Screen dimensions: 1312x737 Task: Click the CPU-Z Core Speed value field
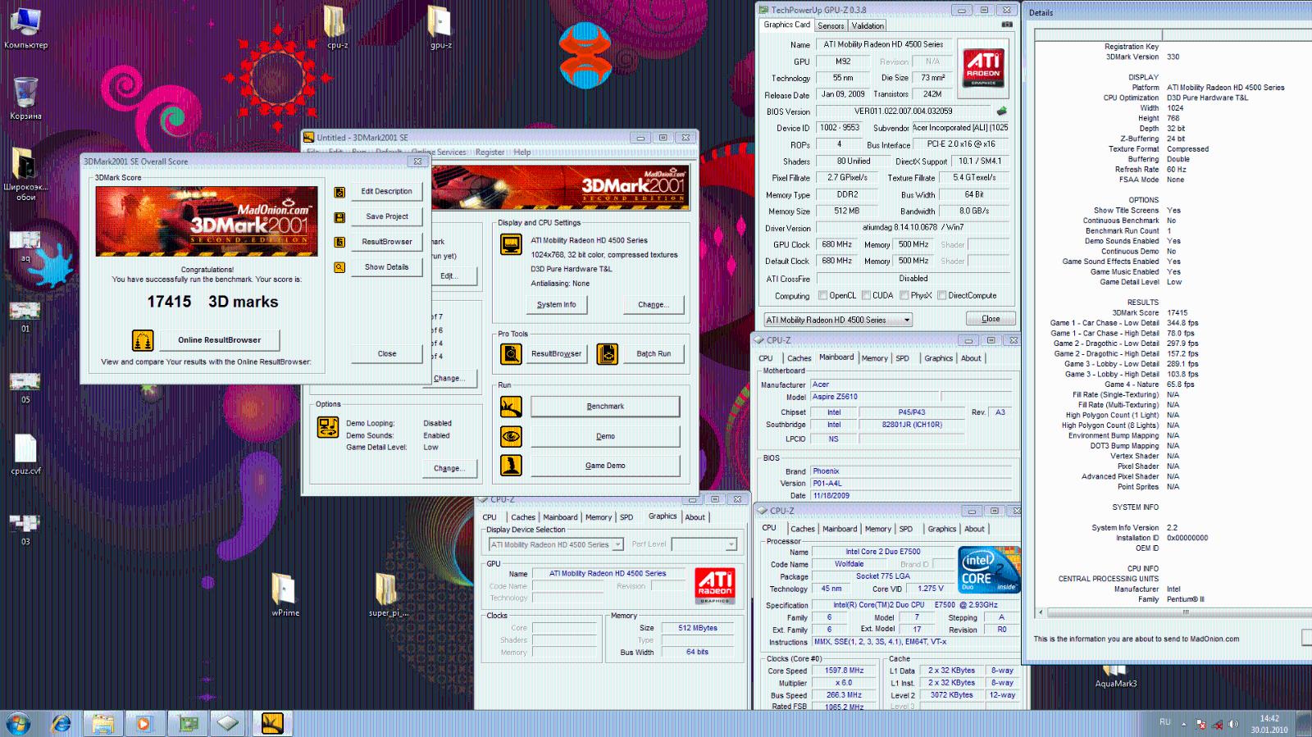point(845,671)
